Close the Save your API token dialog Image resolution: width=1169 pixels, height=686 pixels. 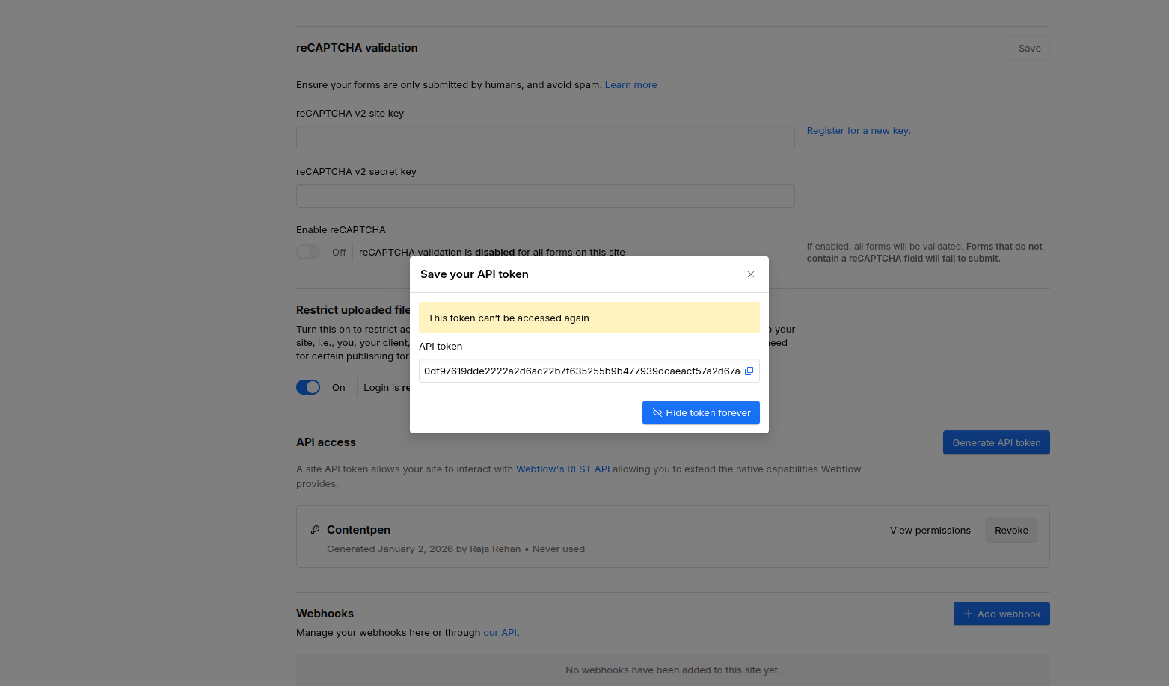click(751, 274)
